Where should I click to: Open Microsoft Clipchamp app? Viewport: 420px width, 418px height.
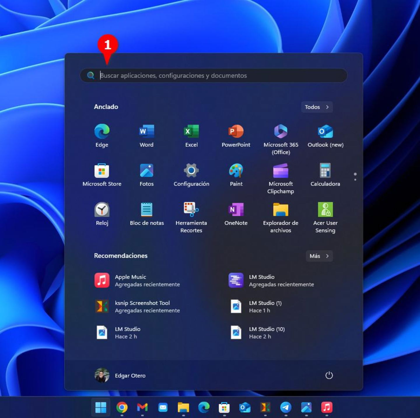tap(281, 178)
